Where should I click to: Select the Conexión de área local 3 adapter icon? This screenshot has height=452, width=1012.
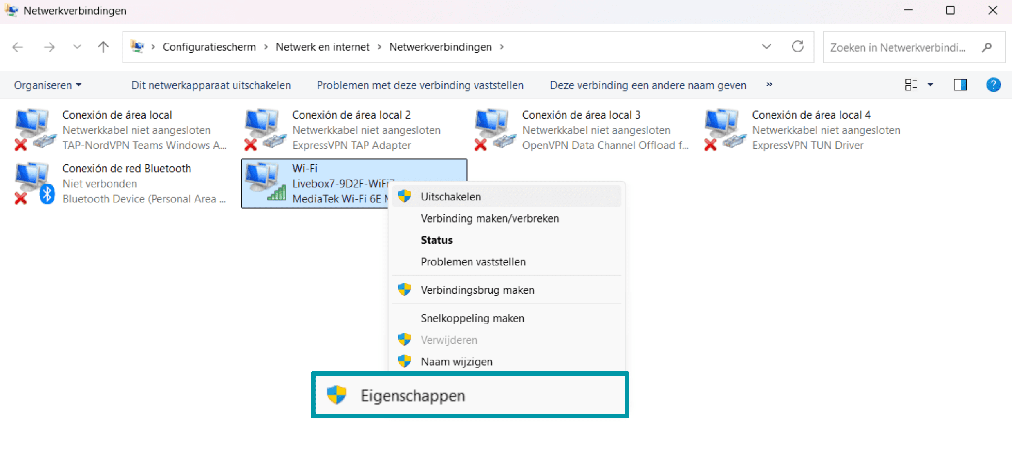[493, 129]
